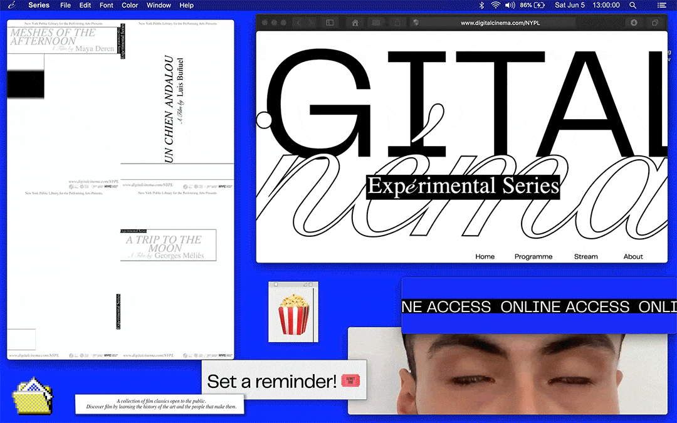Click the browser show-tabs icon
The height and width of the screenshot is (423, 677).
click(655, 23)
